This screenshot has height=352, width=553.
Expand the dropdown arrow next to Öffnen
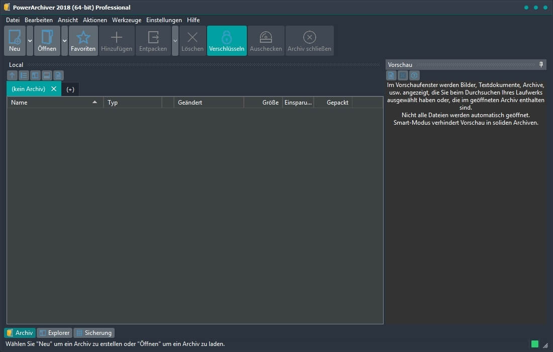click(64, 41)
